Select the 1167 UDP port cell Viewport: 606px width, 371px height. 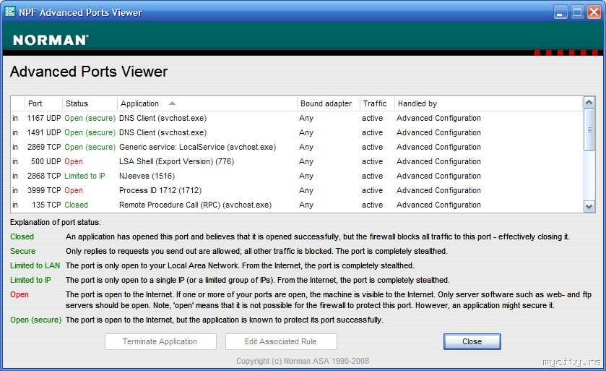click(43, 118)
